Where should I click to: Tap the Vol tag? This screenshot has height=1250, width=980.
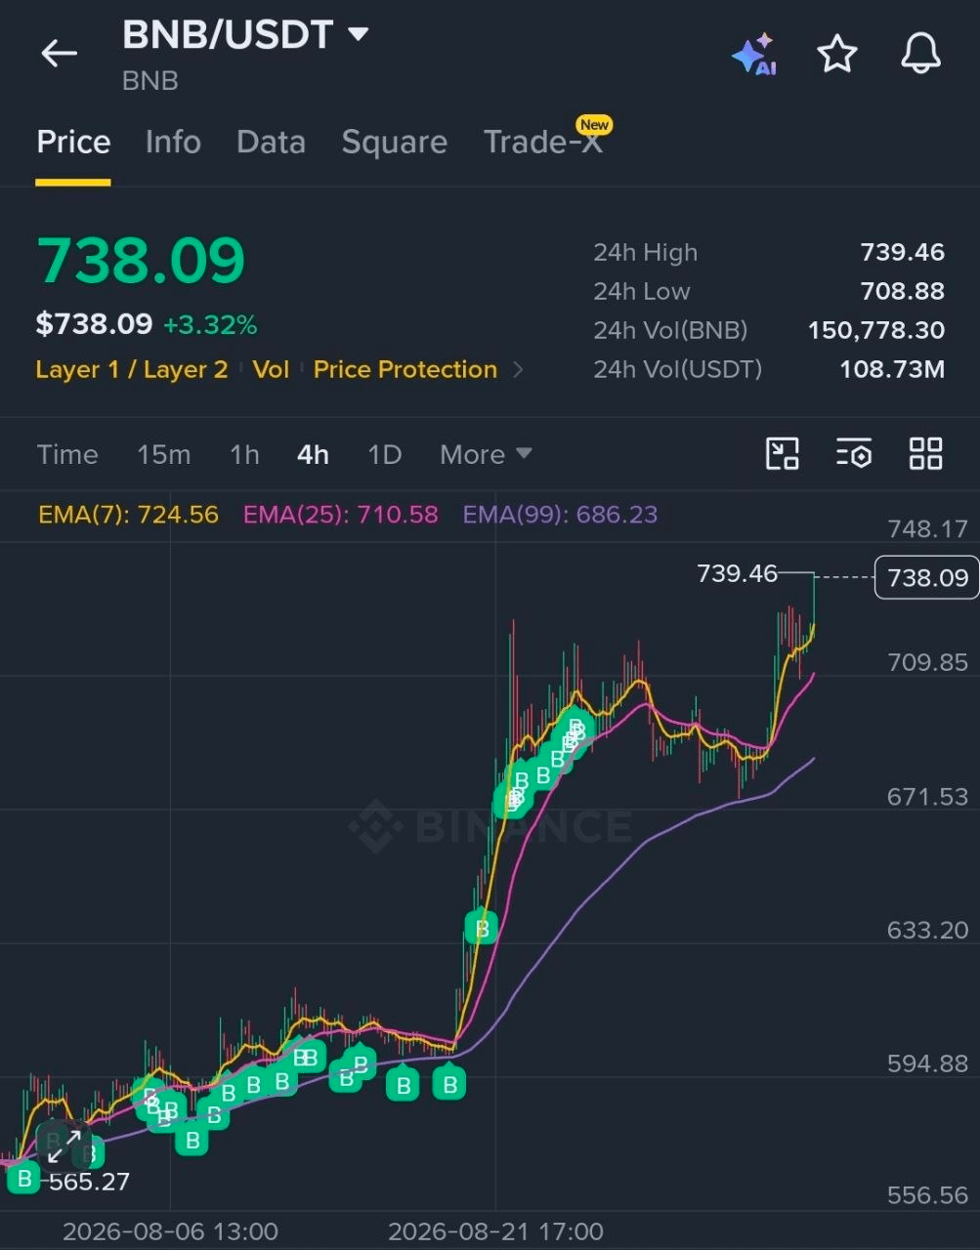pos(271,370)
